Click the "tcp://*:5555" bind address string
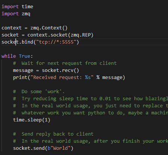The image size is (168, 155). pos(56,42)
